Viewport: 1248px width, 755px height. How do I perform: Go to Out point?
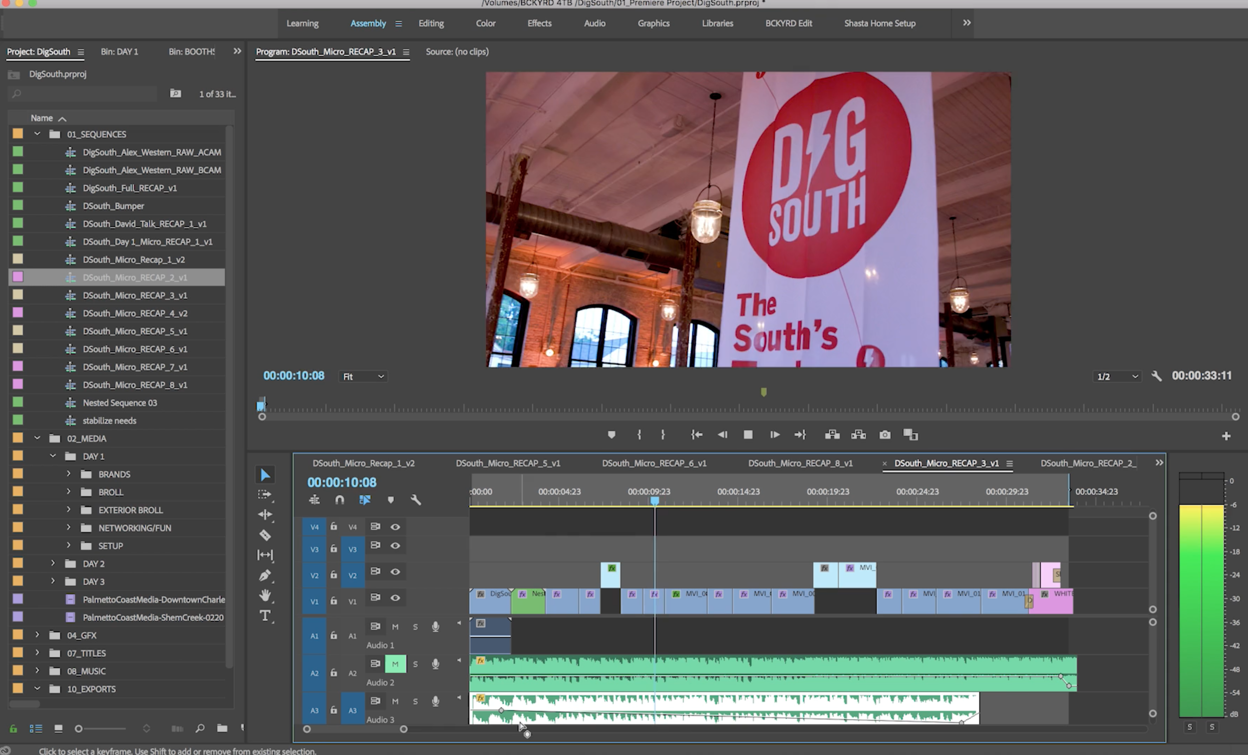point(800,435)
